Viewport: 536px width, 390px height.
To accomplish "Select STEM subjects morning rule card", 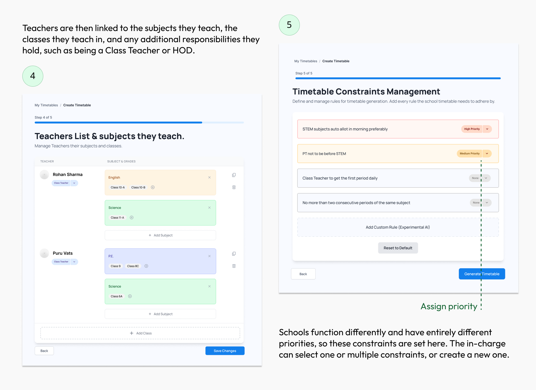I will point(398,129).
